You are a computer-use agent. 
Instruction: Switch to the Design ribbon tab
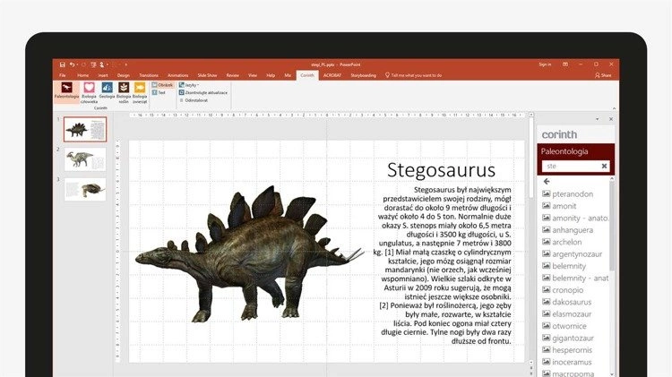[x=124, y=75]
